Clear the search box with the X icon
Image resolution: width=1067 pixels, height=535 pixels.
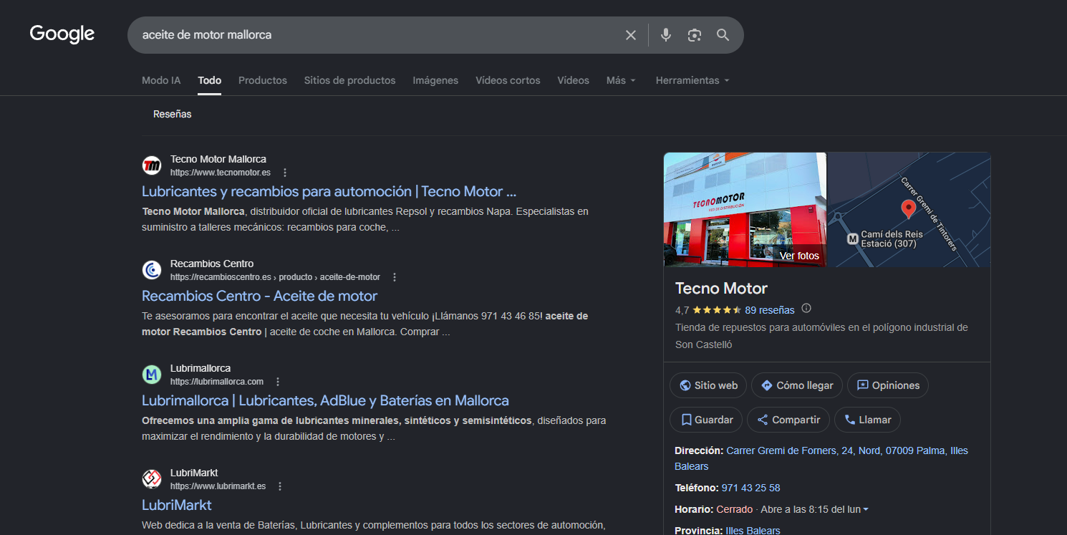[x=631, y=35]
